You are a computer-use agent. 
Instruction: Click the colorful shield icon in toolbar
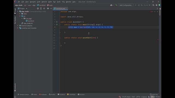tap(159, 5)
